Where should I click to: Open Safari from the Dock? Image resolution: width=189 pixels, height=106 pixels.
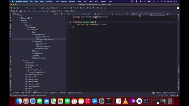33,101
